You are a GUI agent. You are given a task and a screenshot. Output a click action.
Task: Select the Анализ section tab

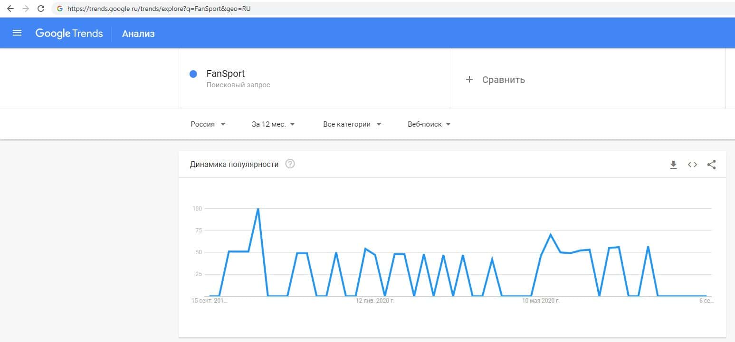(x=138, y=34)
